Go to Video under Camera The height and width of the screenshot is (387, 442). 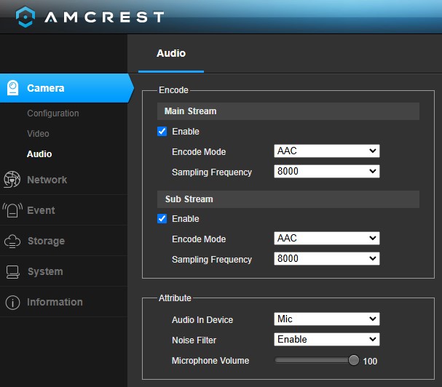click(x=38, y=134)
